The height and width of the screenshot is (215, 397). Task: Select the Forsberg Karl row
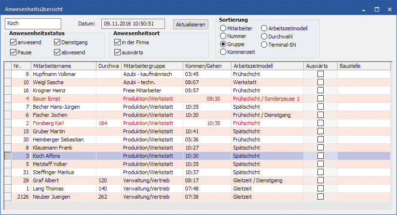(x=197, y=123)
